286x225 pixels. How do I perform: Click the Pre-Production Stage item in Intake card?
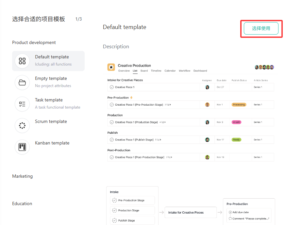point(132,200)
